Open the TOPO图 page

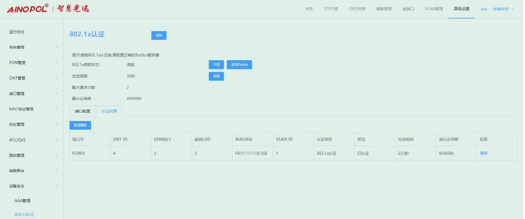pos(331,9)
